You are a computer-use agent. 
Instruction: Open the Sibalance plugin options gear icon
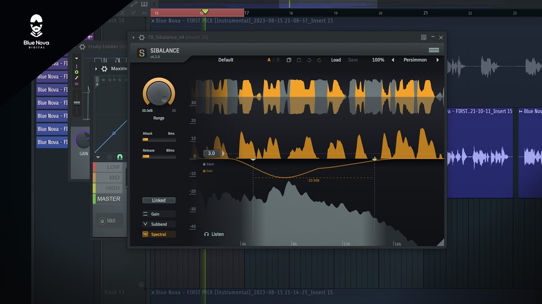point(142,38)
